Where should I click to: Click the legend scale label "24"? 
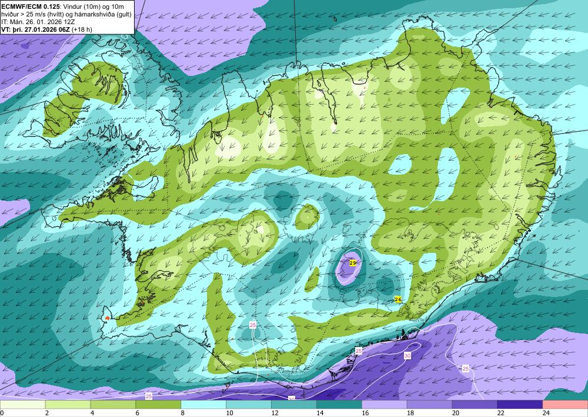pyautogui.click(x=546, y=413)
